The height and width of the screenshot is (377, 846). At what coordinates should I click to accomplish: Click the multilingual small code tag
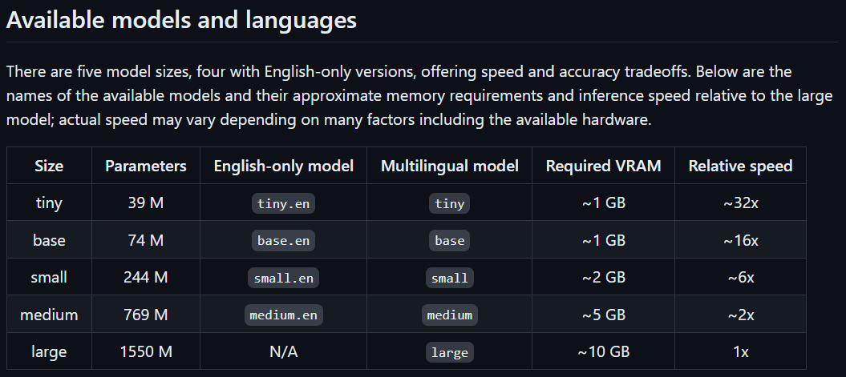(x=449, y=278)
